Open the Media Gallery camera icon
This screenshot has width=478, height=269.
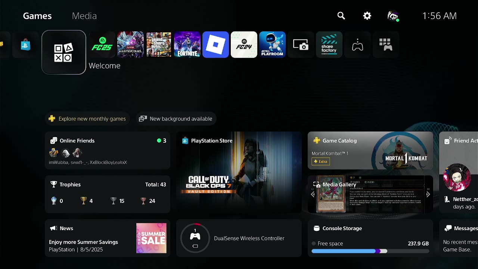tap(301, 45)
